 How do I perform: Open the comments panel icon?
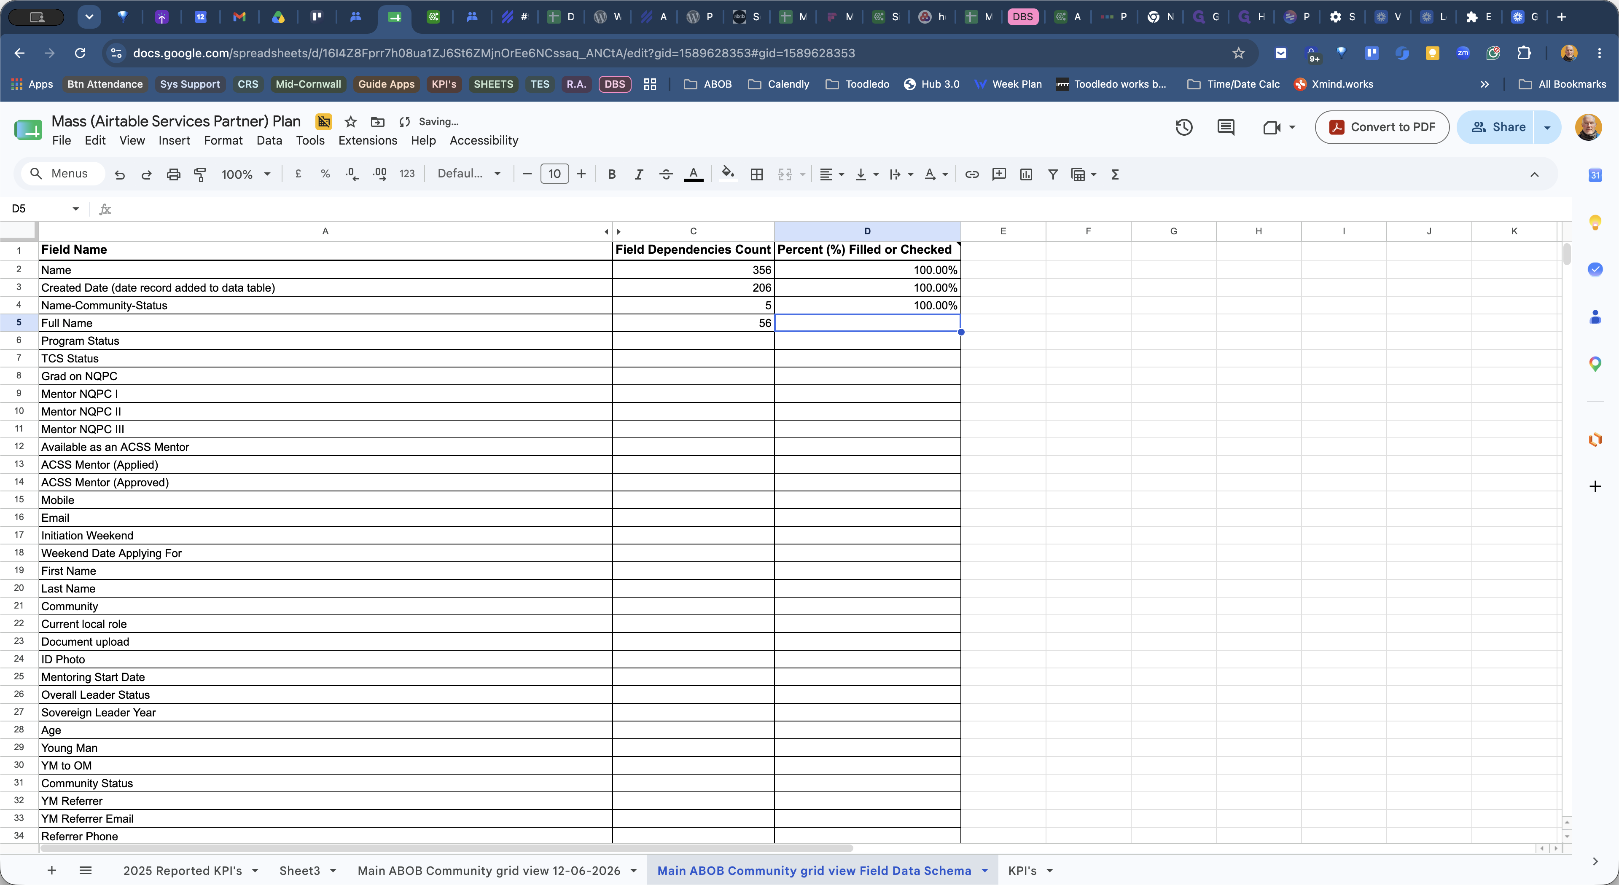(x=1226, y=128)
